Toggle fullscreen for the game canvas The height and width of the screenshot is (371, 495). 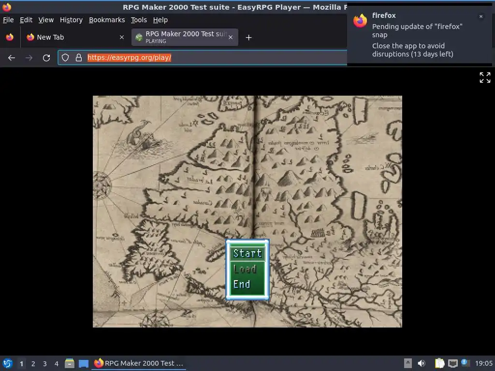point(485,77)
